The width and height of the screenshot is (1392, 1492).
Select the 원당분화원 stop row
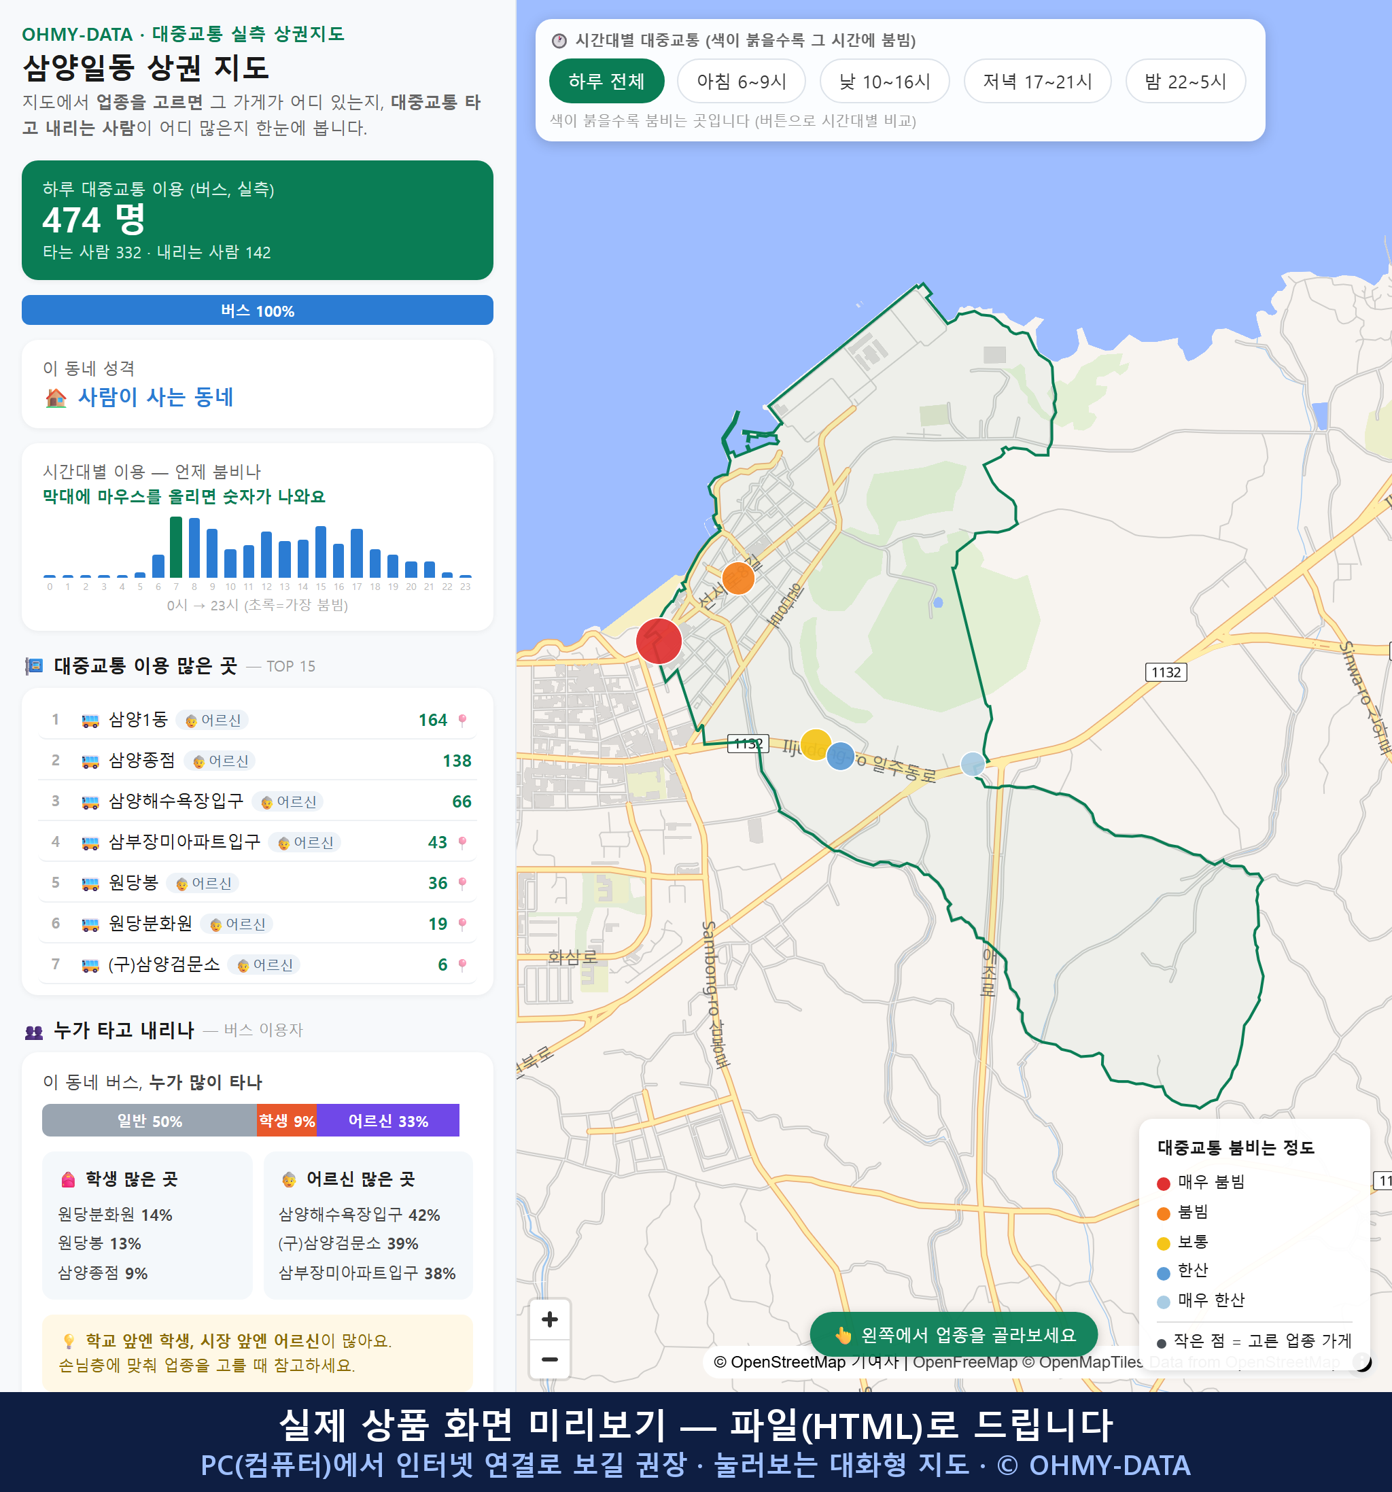258,924
